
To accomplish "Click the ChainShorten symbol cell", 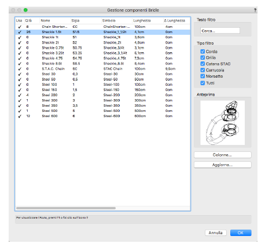I will (117, 27).
